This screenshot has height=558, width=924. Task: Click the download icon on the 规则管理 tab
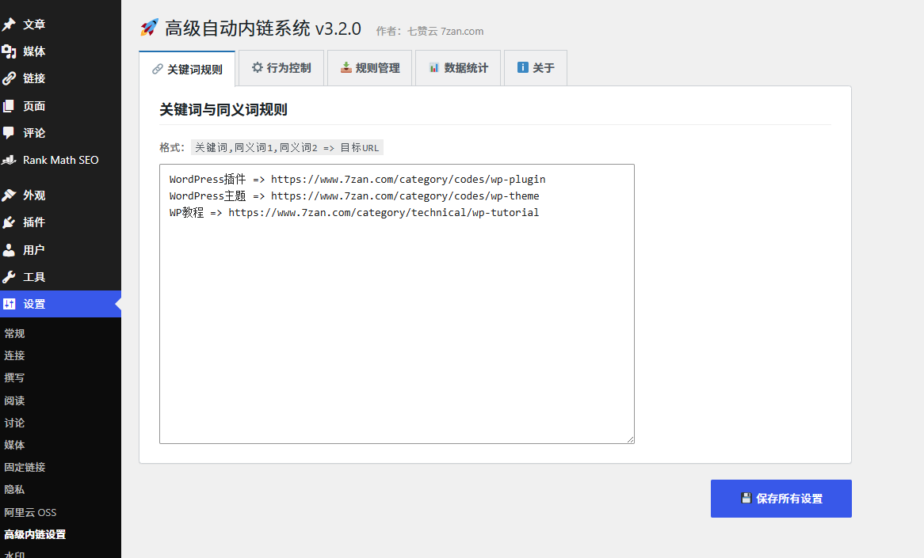[346, 68]
